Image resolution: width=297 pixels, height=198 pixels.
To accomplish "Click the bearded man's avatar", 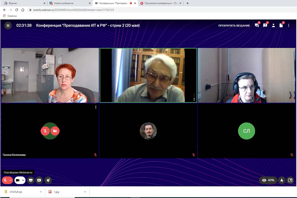I will point(148,131).
